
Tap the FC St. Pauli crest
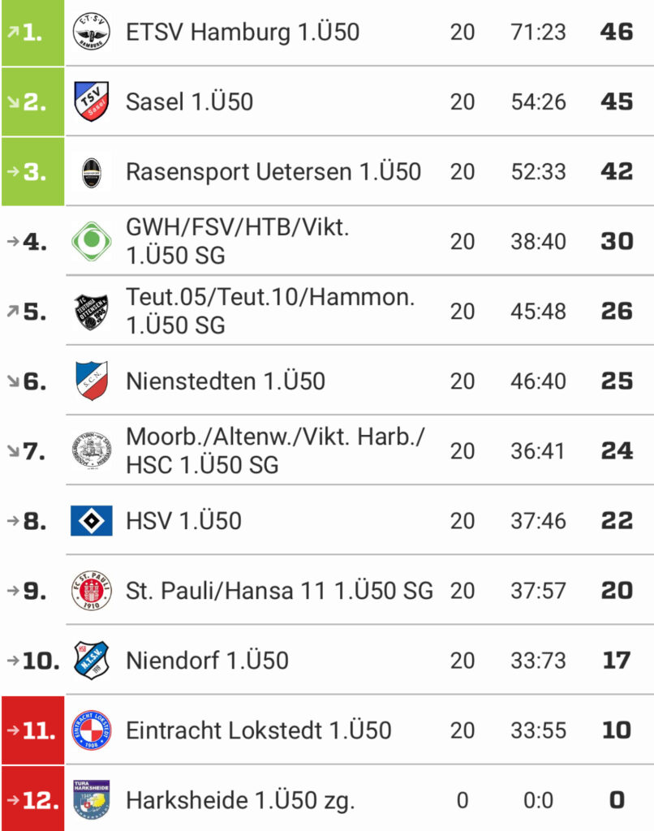tap(91, 591)
